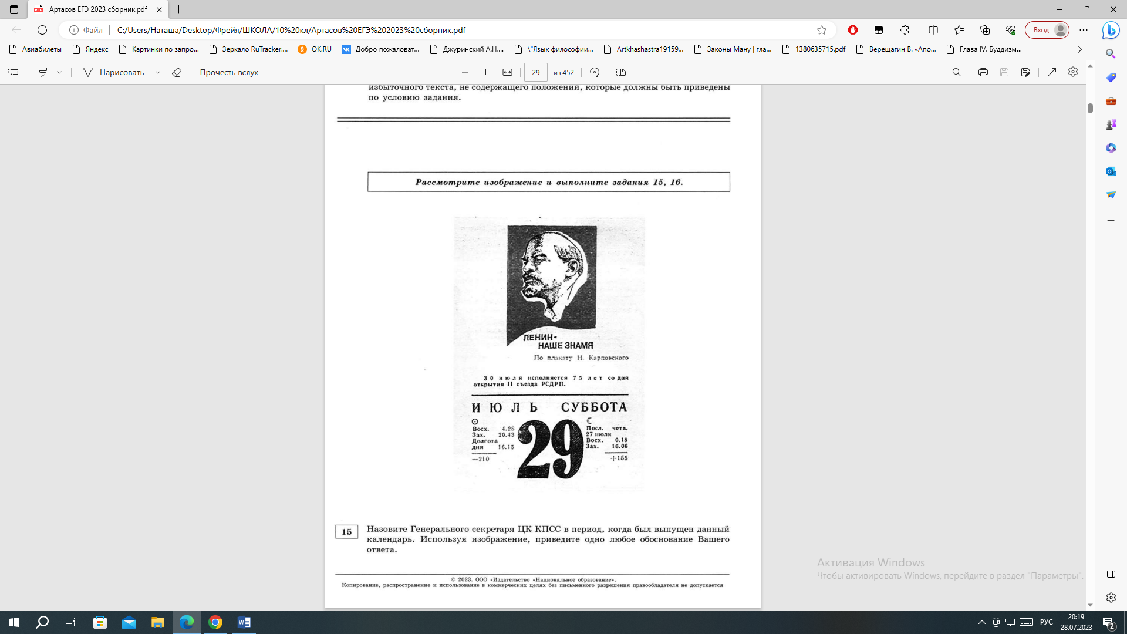Open the Favorites list
Screen dimensions: 1127x634
pos(959,30)
